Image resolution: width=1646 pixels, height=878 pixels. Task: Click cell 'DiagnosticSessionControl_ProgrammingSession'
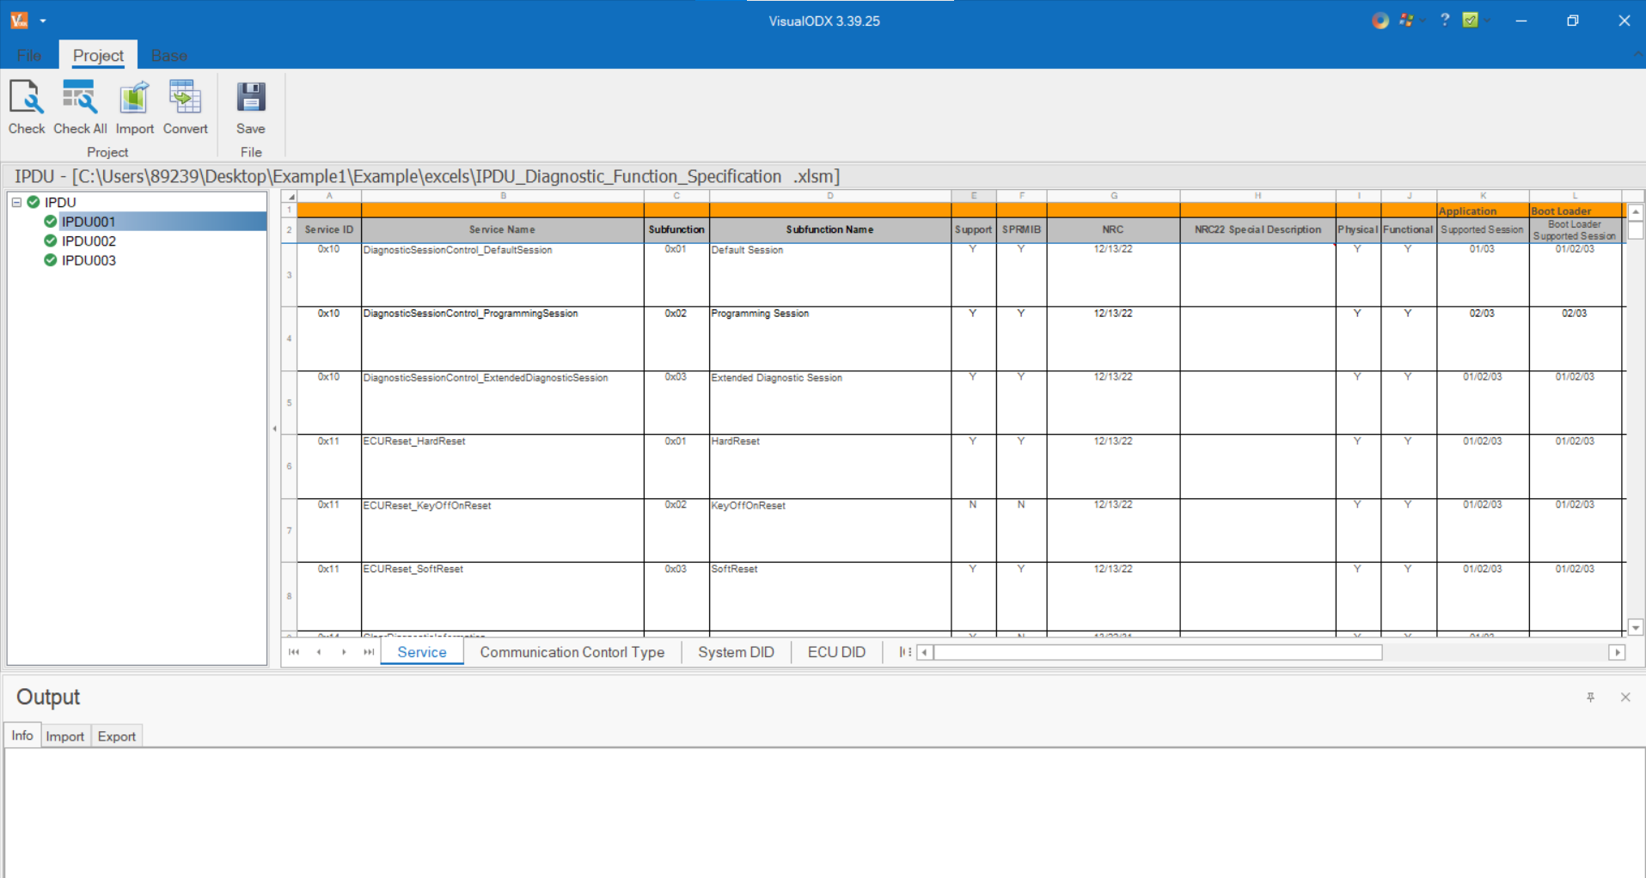[x=503, y=338]
